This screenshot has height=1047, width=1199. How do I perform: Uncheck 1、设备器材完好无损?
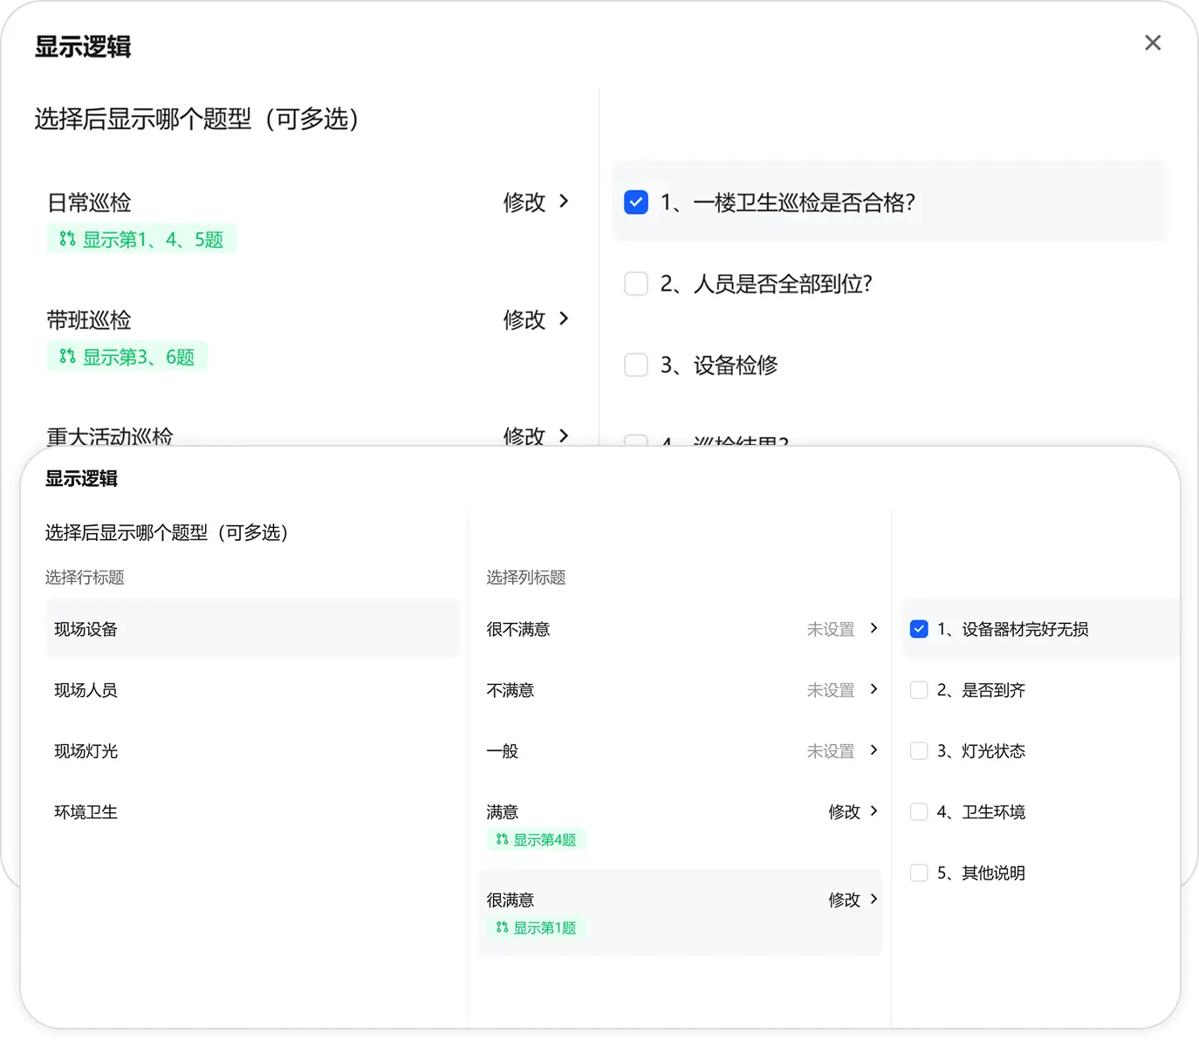tap(919, 629)
